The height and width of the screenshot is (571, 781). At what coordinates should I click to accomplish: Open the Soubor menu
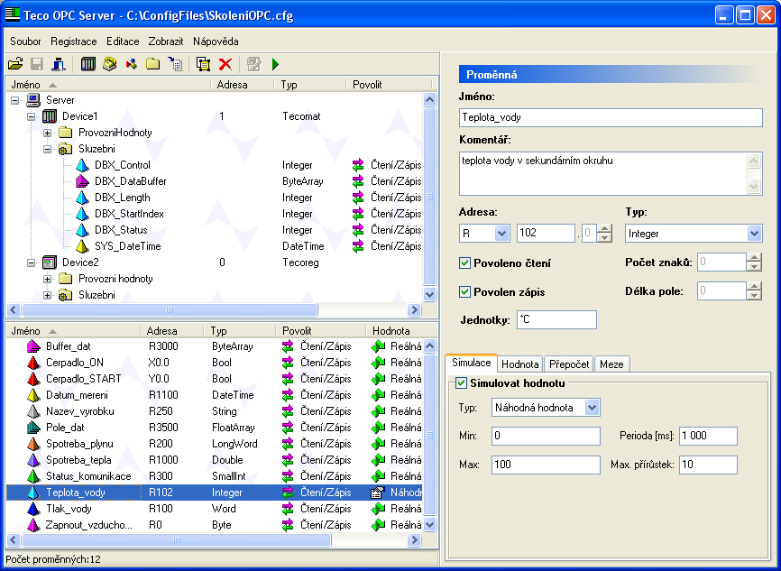point(25,41)
